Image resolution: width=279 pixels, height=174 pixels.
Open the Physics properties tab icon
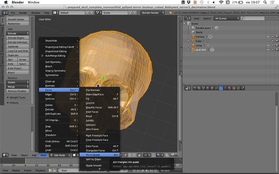click(242, 88)
